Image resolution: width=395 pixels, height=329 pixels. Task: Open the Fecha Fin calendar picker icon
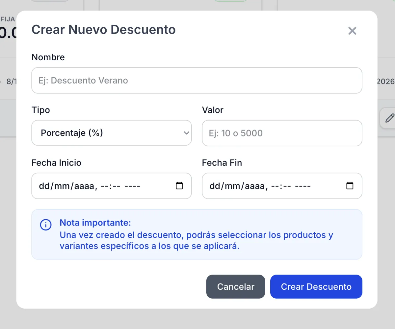coord(350,186)
